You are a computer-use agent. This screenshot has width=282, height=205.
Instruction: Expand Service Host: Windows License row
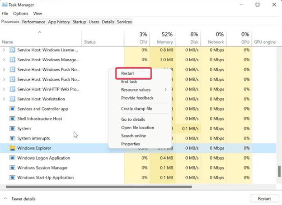[4, 50]
